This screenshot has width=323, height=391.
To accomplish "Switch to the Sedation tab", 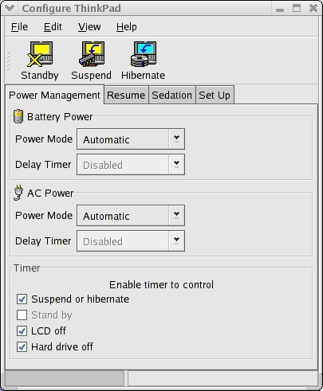I will [172, 95].
